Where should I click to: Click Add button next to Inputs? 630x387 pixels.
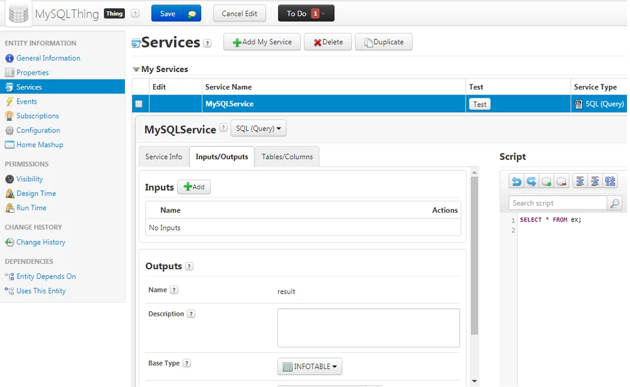coord(194,187)
